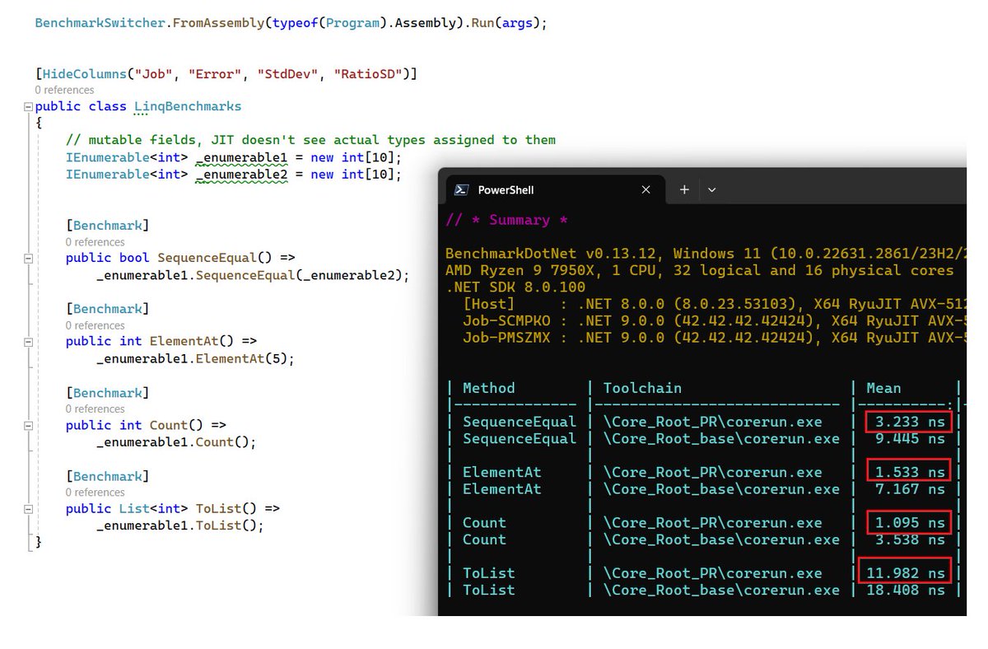Click "0 references" below the HideColumns attribute

tap(65, 90)
